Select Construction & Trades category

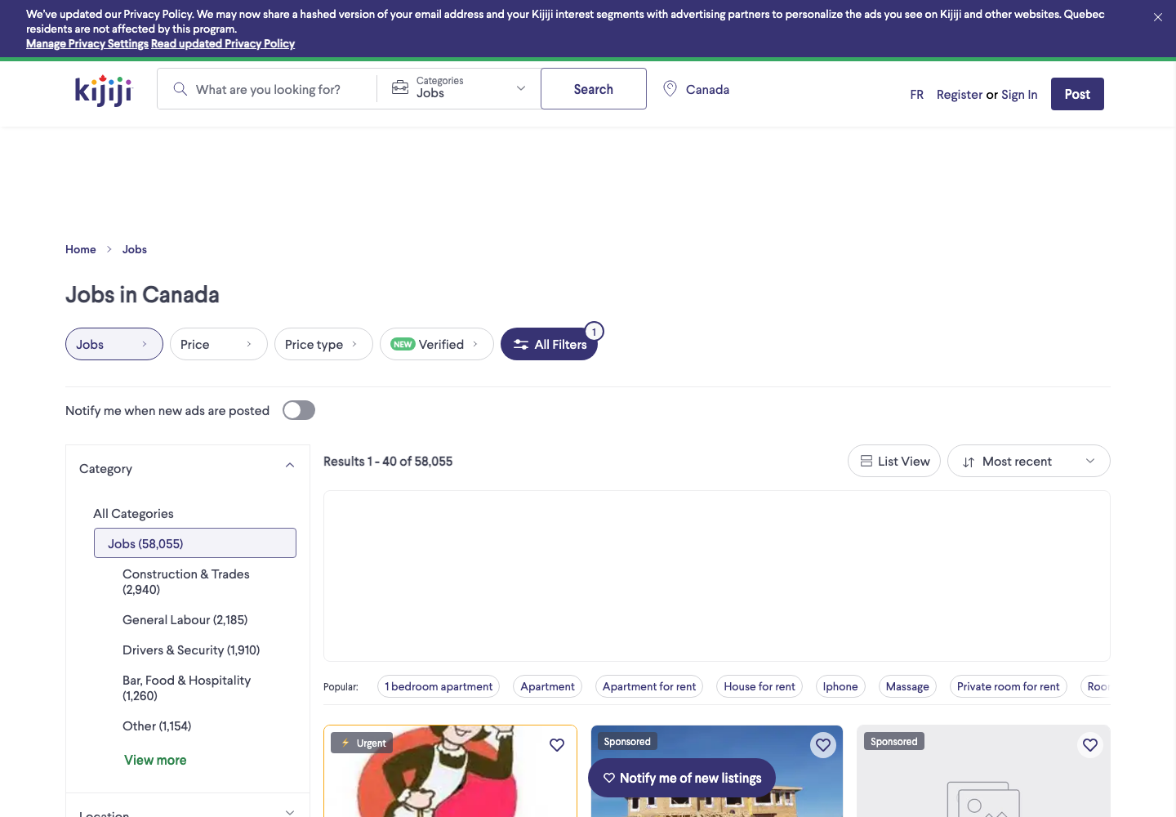coord(186,582)
